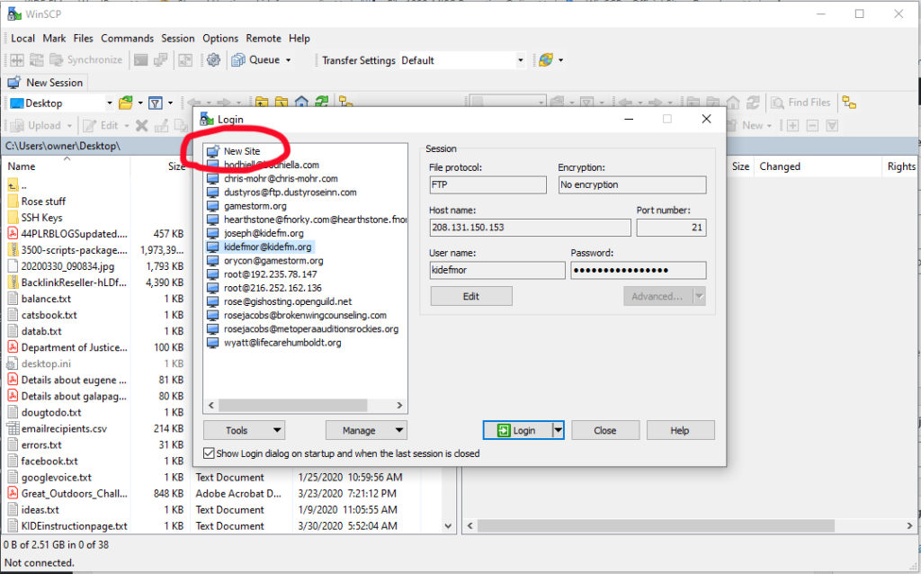The height and width of the screenshot is (574, 921).
Task: Select site root@192.235.78.147
Action: (x=270, y=274)
